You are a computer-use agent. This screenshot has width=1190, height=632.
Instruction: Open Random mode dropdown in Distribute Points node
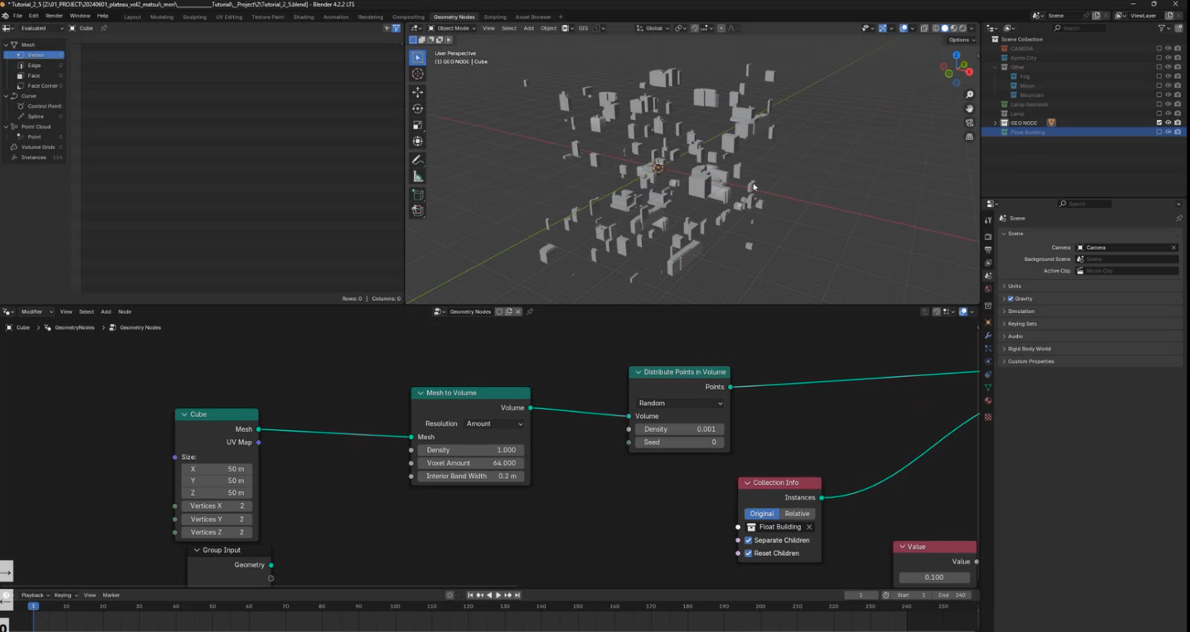[679, 404]
